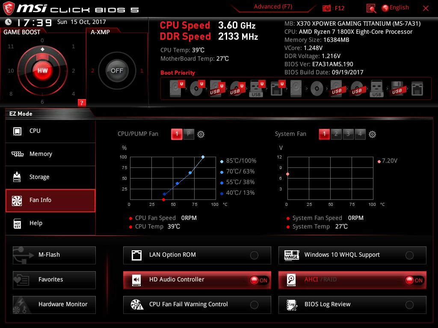Click the F12 screenshot camera icon

(x=326, y=8)
